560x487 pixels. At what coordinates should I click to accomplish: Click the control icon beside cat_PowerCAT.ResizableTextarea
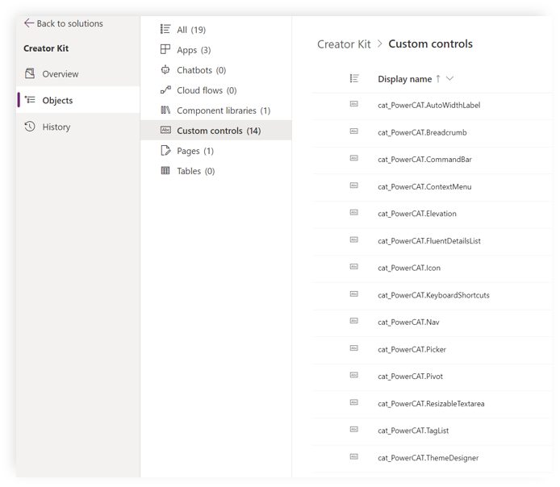pyautogui.click(x=354, y=402)
